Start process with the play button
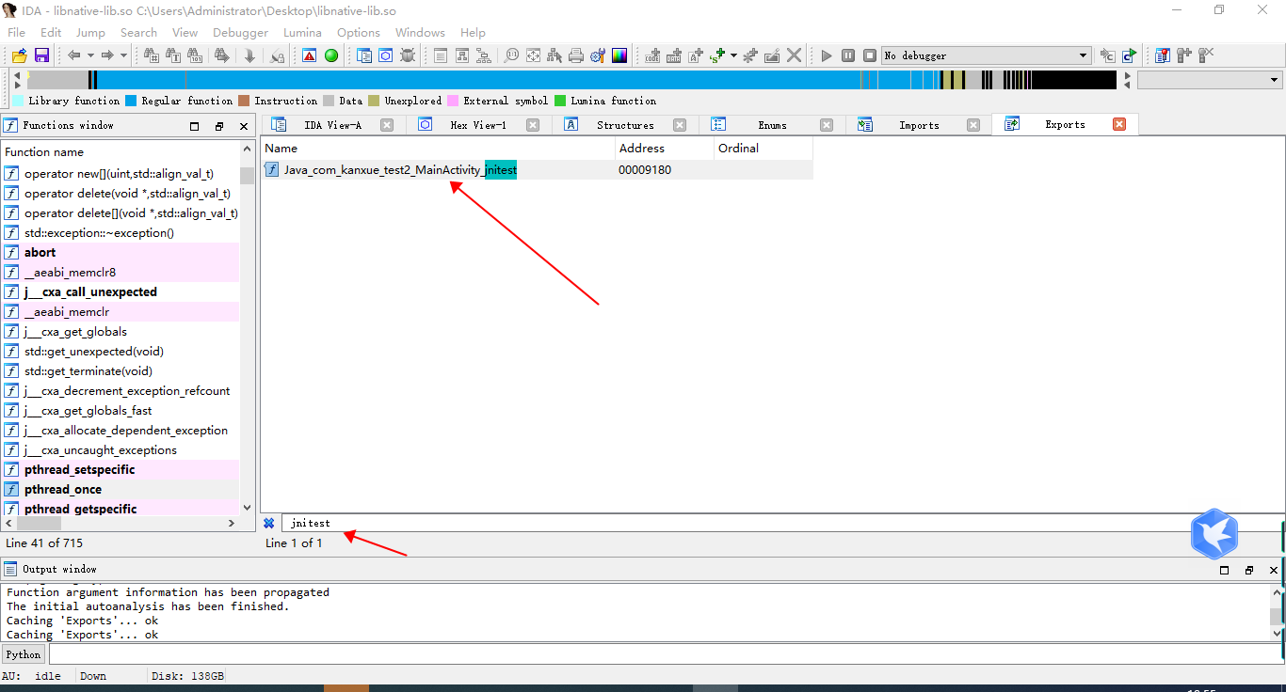 click(827, 55)
